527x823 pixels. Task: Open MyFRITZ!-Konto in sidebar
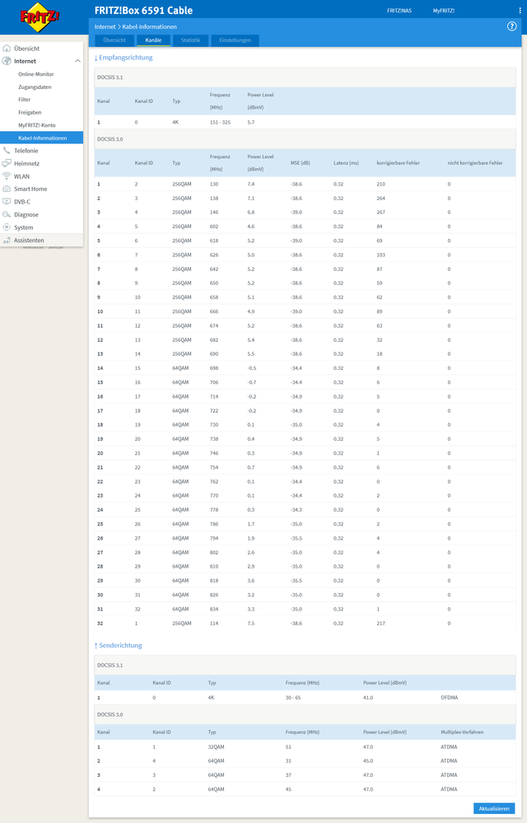tap(37, 125)
